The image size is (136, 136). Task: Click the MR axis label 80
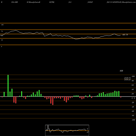133,81
